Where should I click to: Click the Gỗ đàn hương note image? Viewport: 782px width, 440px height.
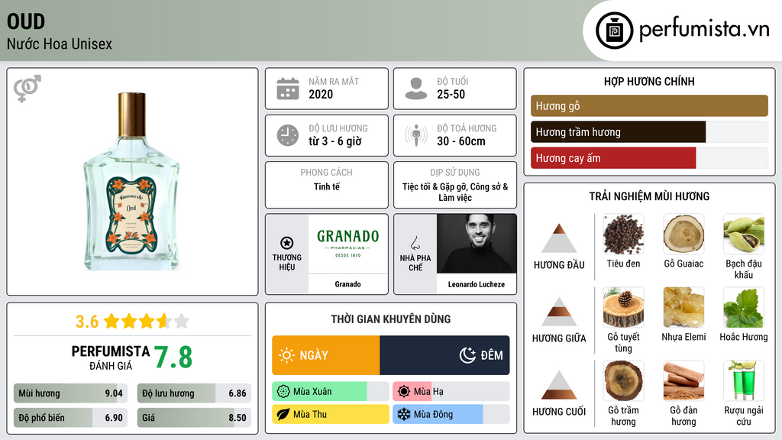click(x=683, y=381)
